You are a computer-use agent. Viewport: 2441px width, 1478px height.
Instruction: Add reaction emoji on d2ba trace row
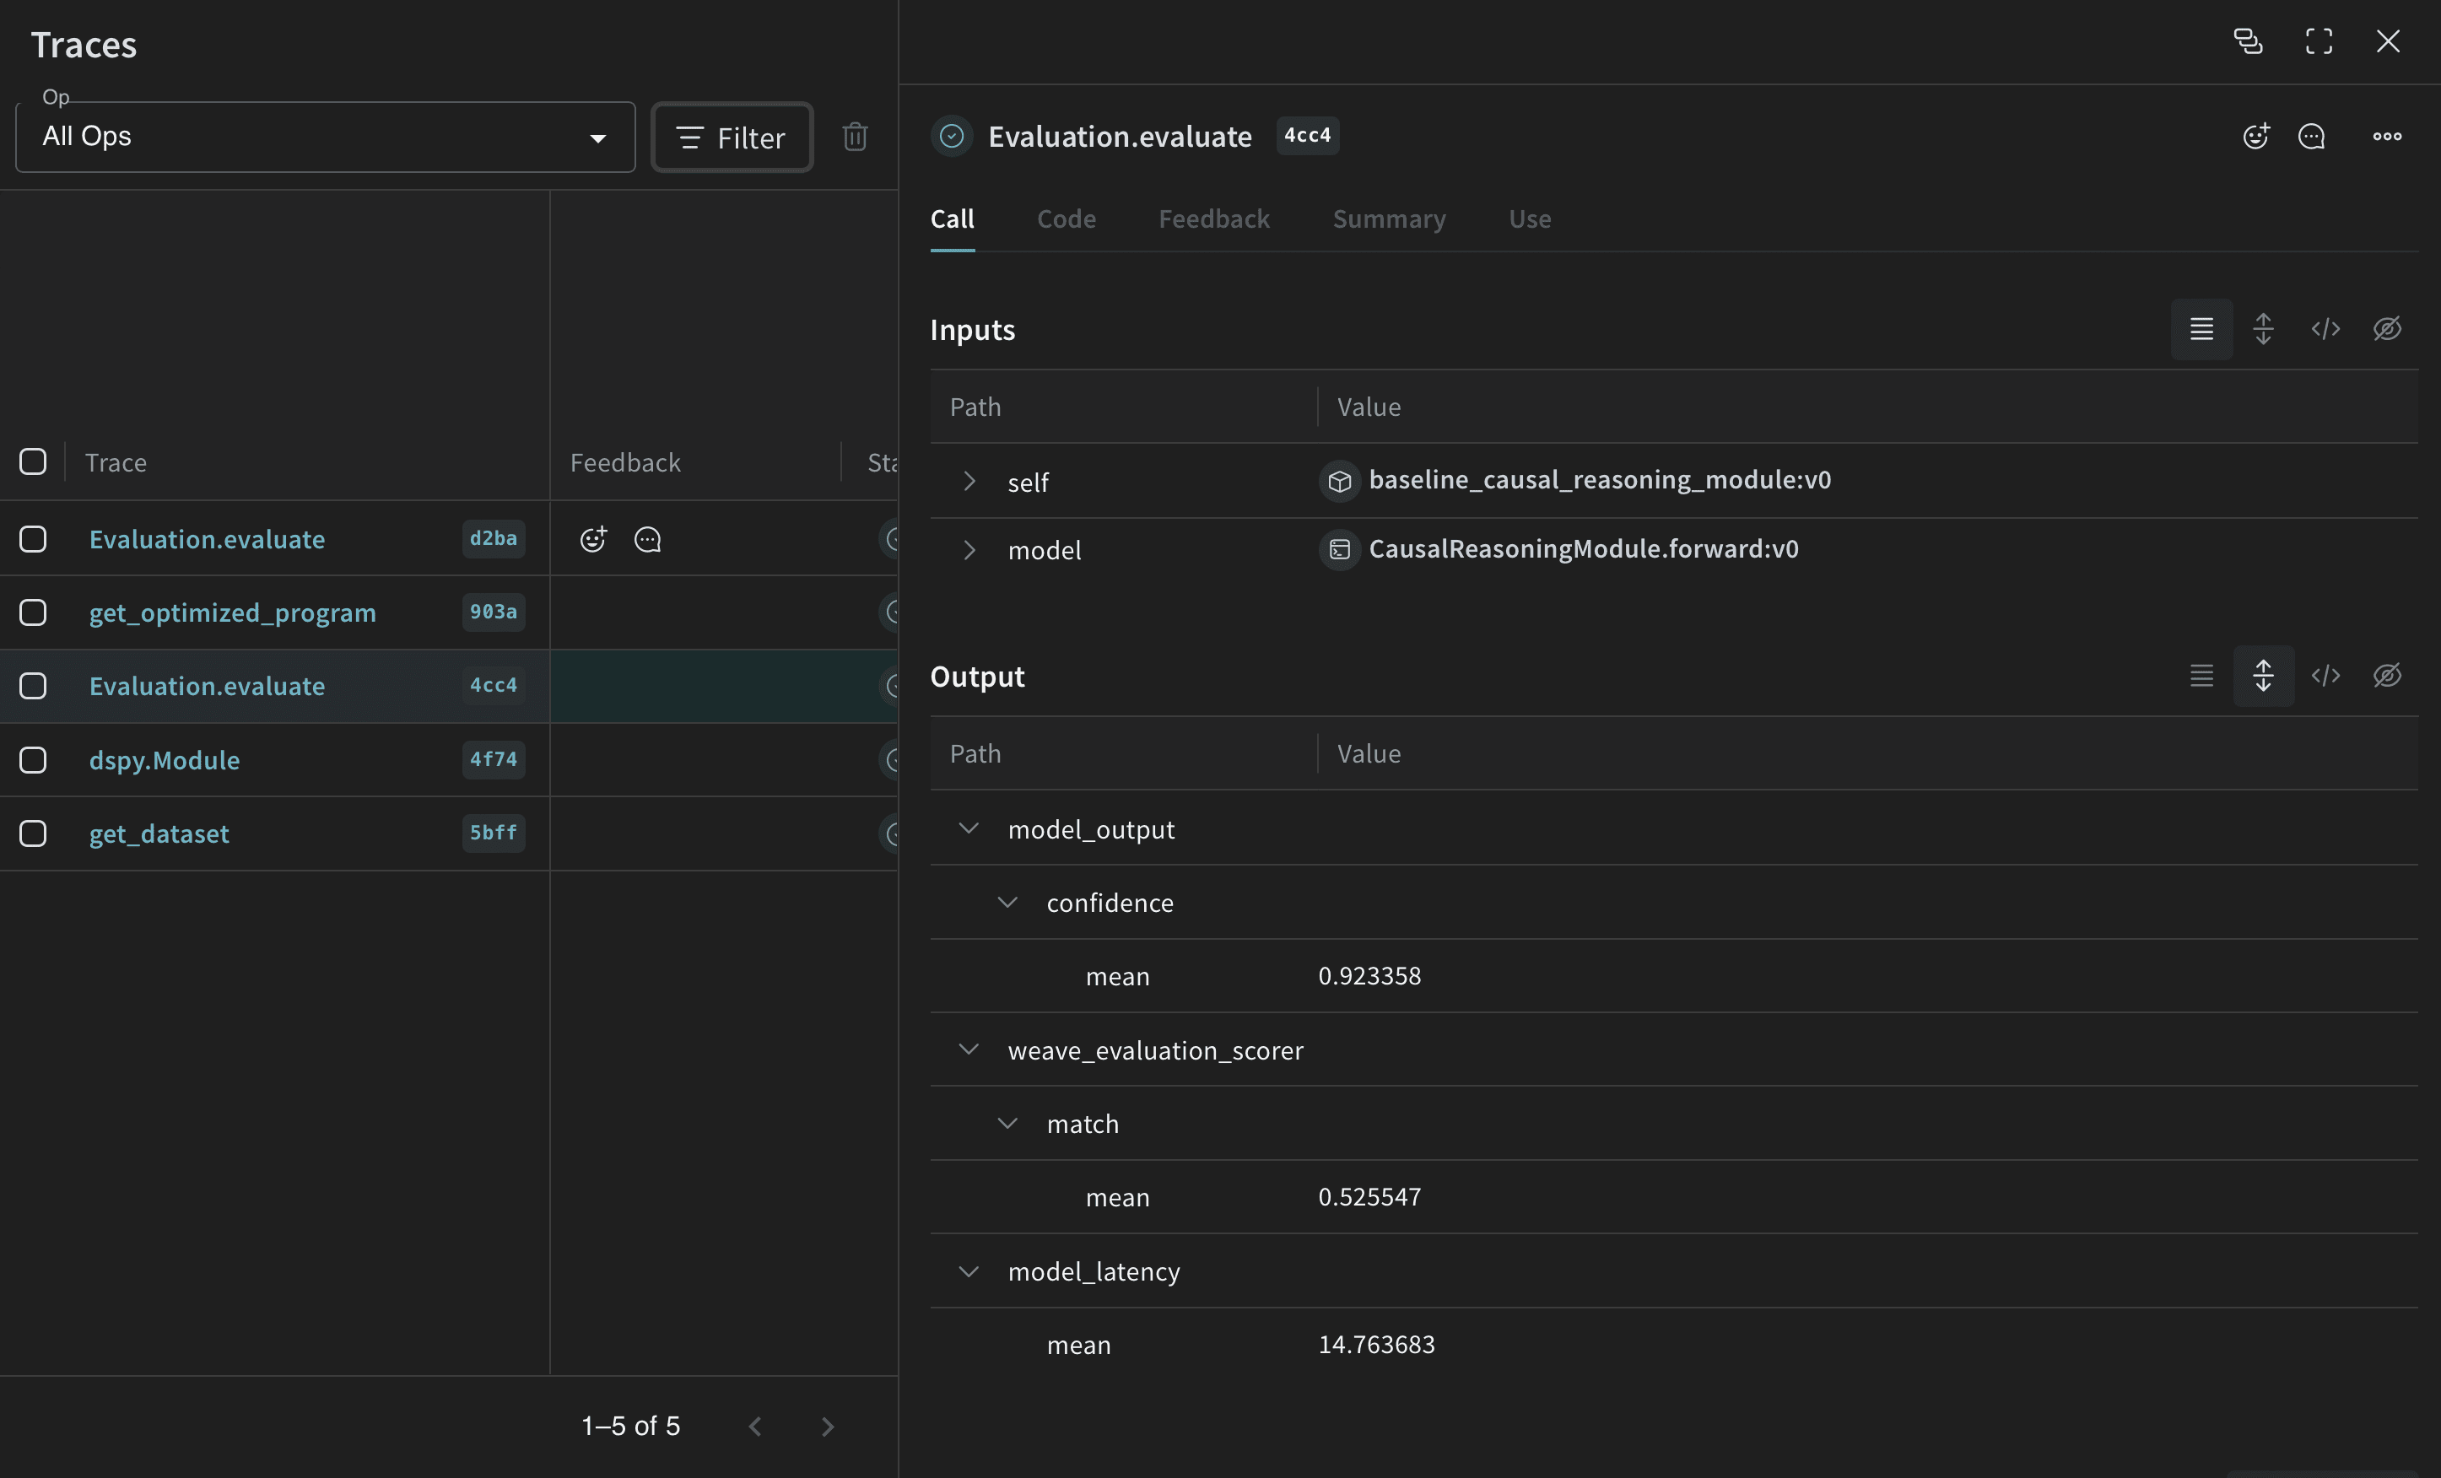[x=592, y=539]
